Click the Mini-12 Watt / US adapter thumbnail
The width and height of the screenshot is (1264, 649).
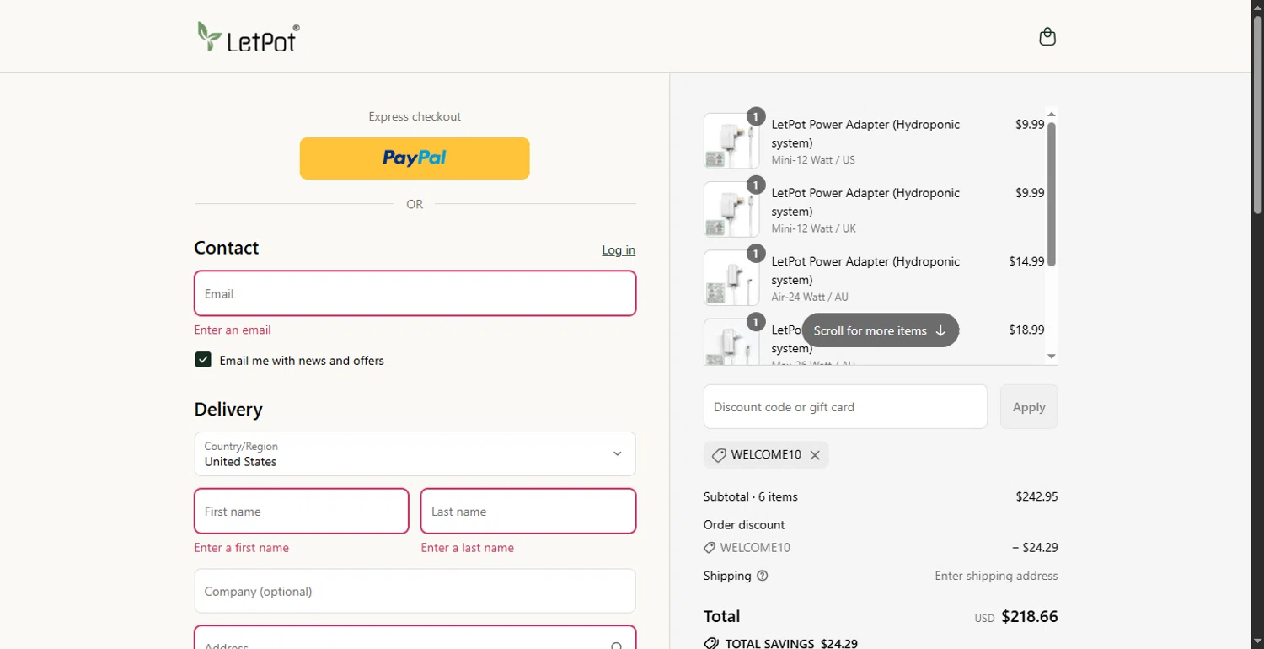731,141
